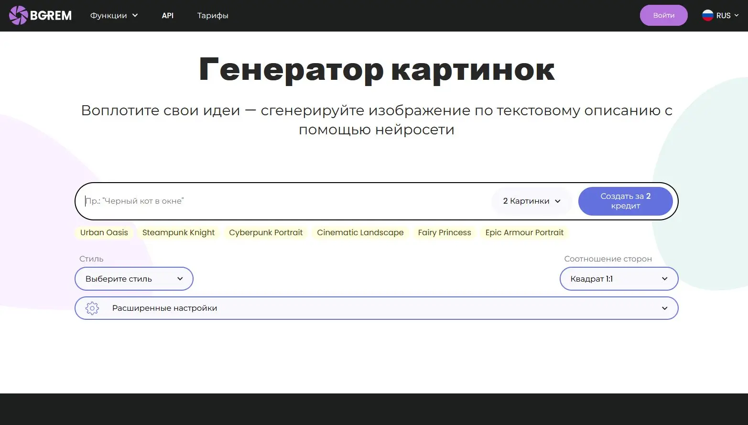
Task: Choose the Steampunk Knight suggestion chip
Action: click(178, 233)
